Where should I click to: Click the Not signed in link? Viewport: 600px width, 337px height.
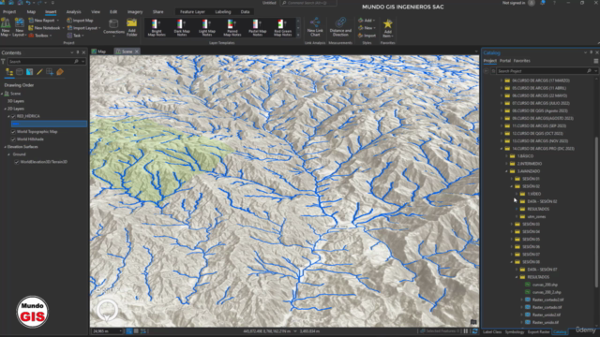[x=514, y=3]
